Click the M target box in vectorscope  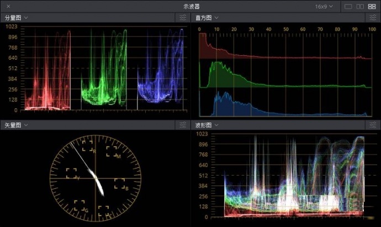[111, 152]
